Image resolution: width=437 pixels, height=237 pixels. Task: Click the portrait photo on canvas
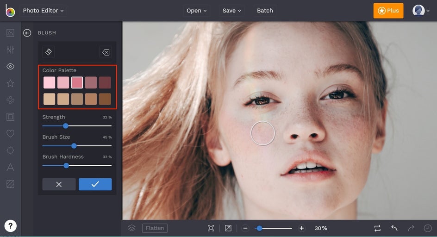coord(280,121)
